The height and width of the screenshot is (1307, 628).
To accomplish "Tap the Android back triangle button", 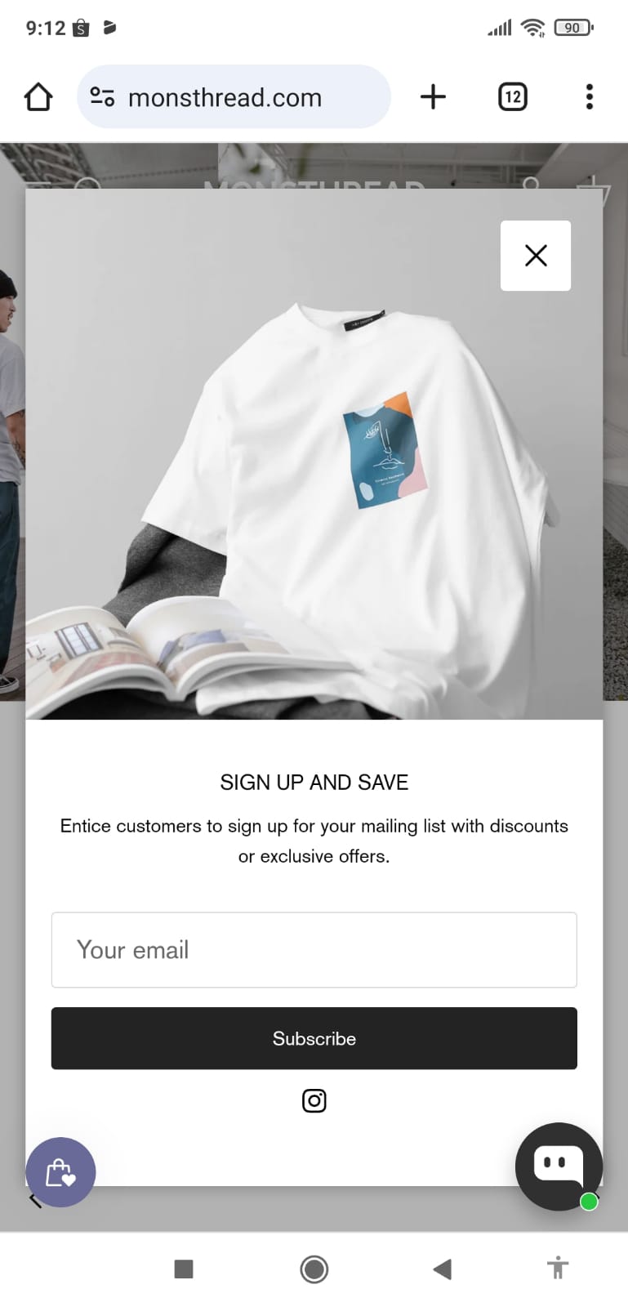I will click(x=442, y=1269).
